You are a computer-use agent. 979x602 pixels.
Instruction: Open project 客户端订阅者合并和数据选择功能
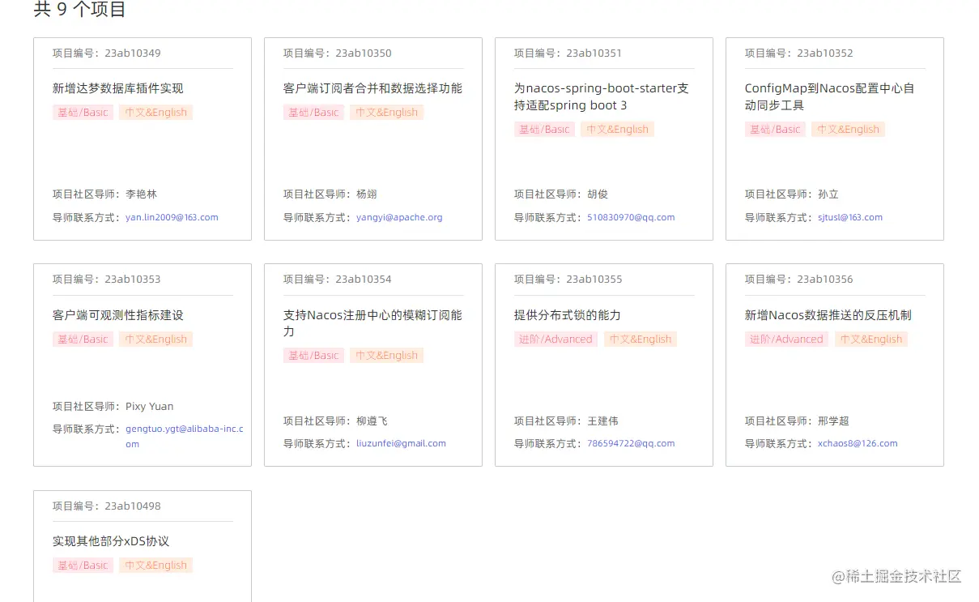click(x=372, y=88)
